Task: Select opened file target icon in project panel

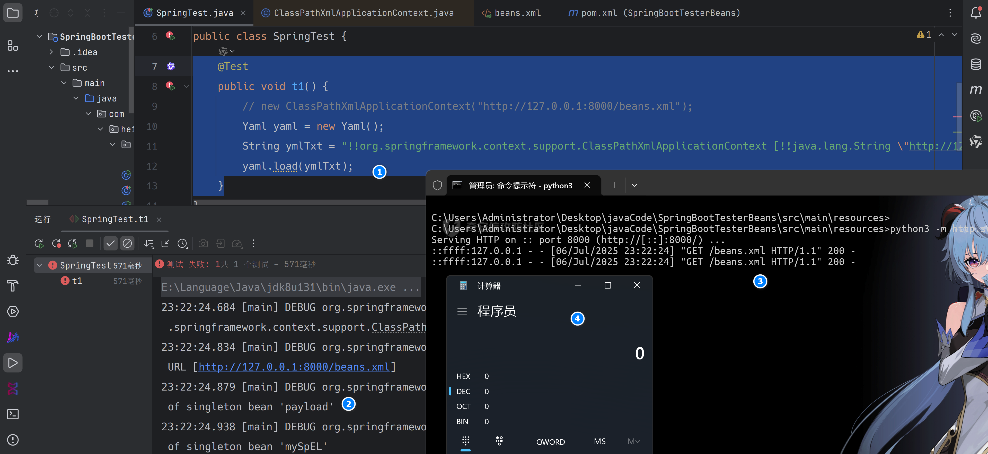Action: click(54, 13)
